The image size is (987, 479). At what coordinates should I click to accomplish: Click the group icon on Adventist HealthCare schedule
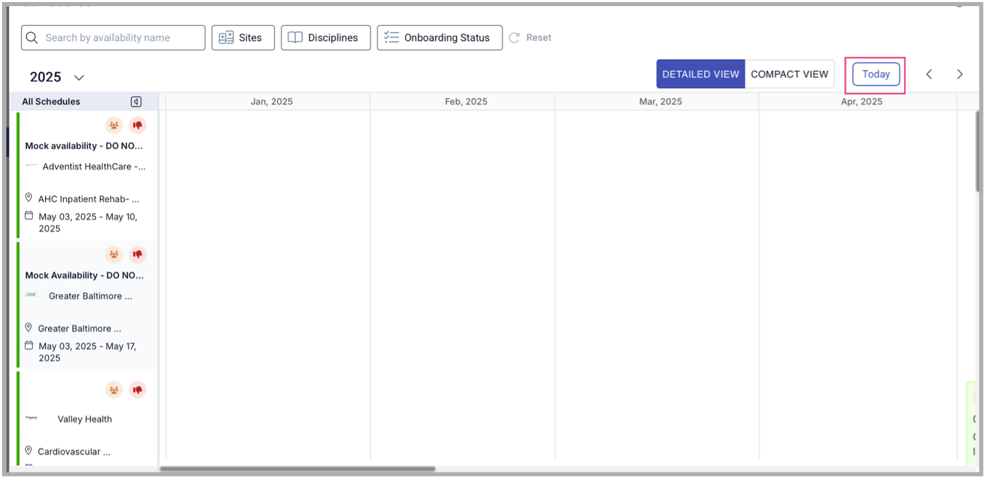click(x=114, y=126)
